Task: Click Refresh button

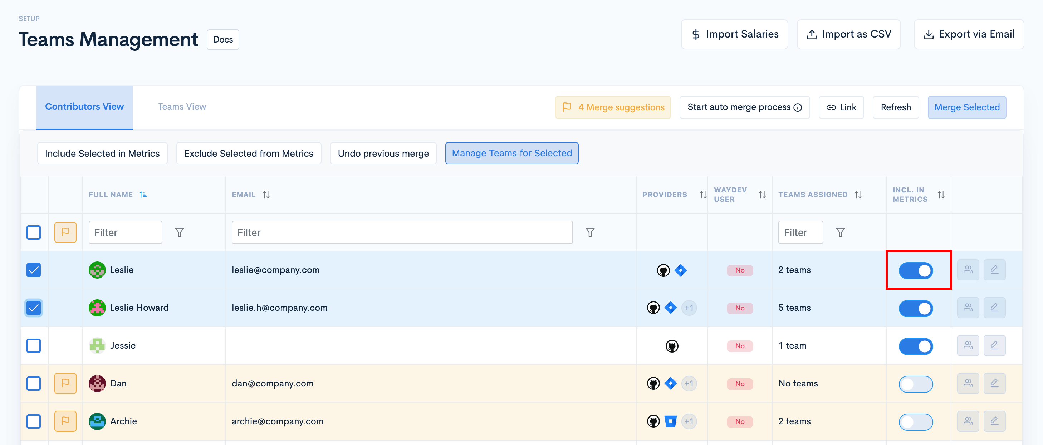Action: click(896, 107)
